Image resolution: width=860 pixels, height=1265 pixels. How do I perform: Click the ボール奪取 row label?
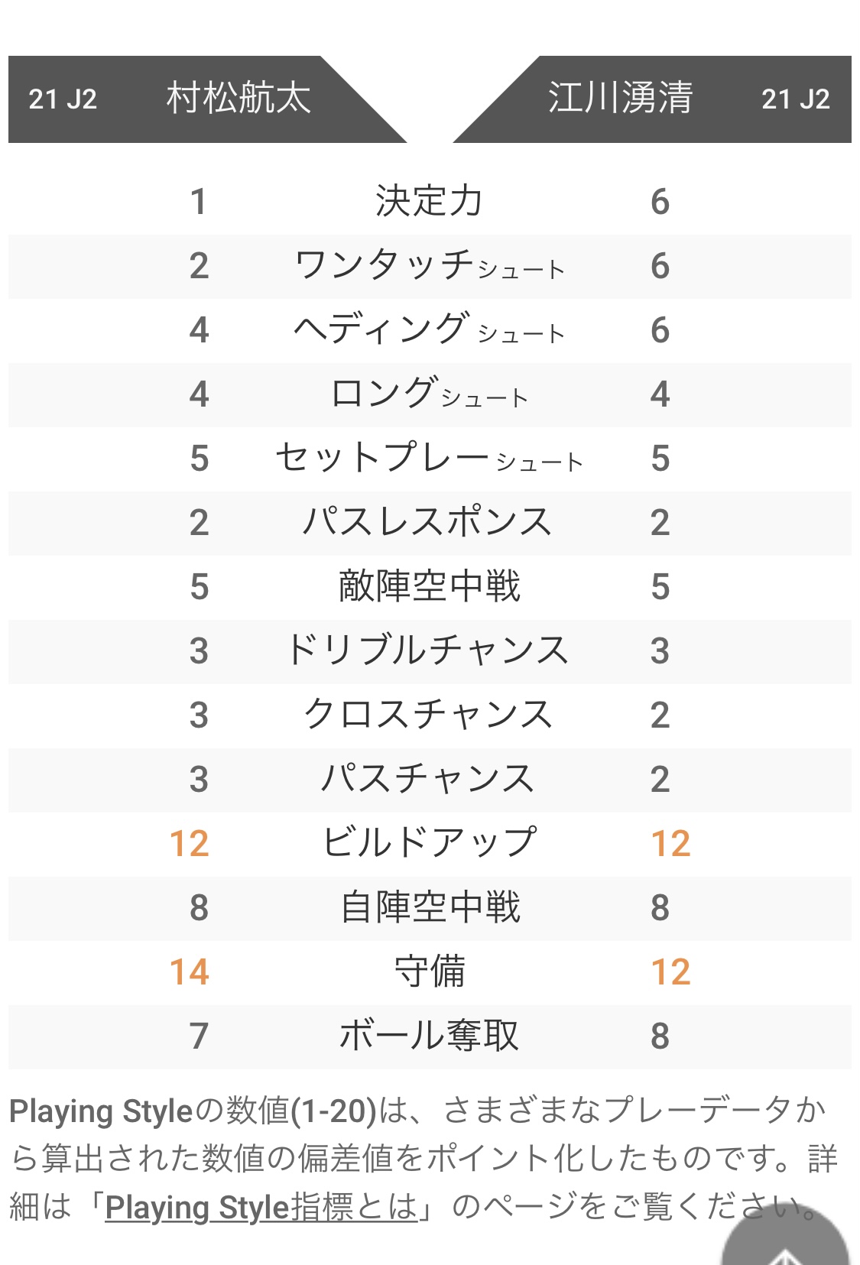[429, 1036]
